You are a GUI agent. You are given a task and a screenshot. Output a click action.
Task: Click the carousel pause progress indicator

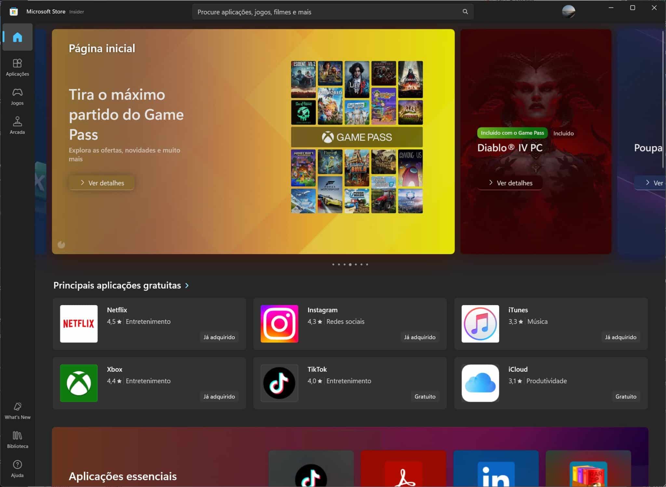61,245
